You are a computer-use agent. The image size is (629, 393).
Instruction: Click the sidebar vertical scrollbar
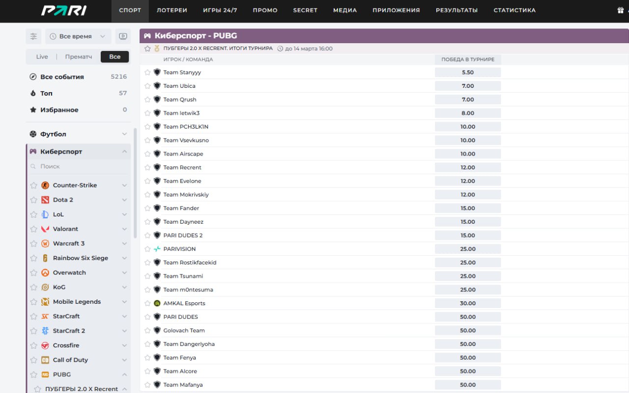click(x=135, y=183)
